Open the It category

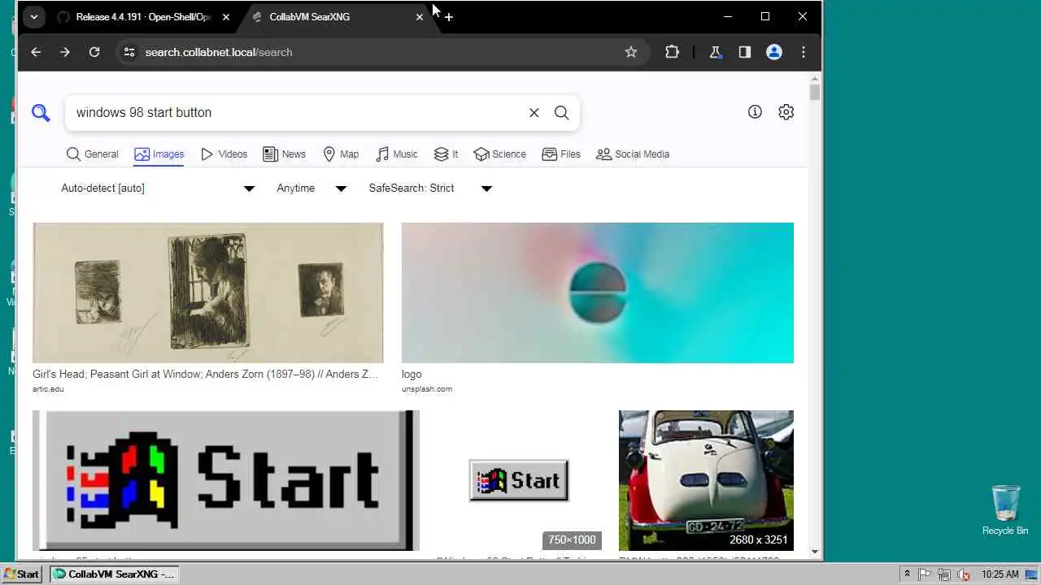click(x=446, y=154)
